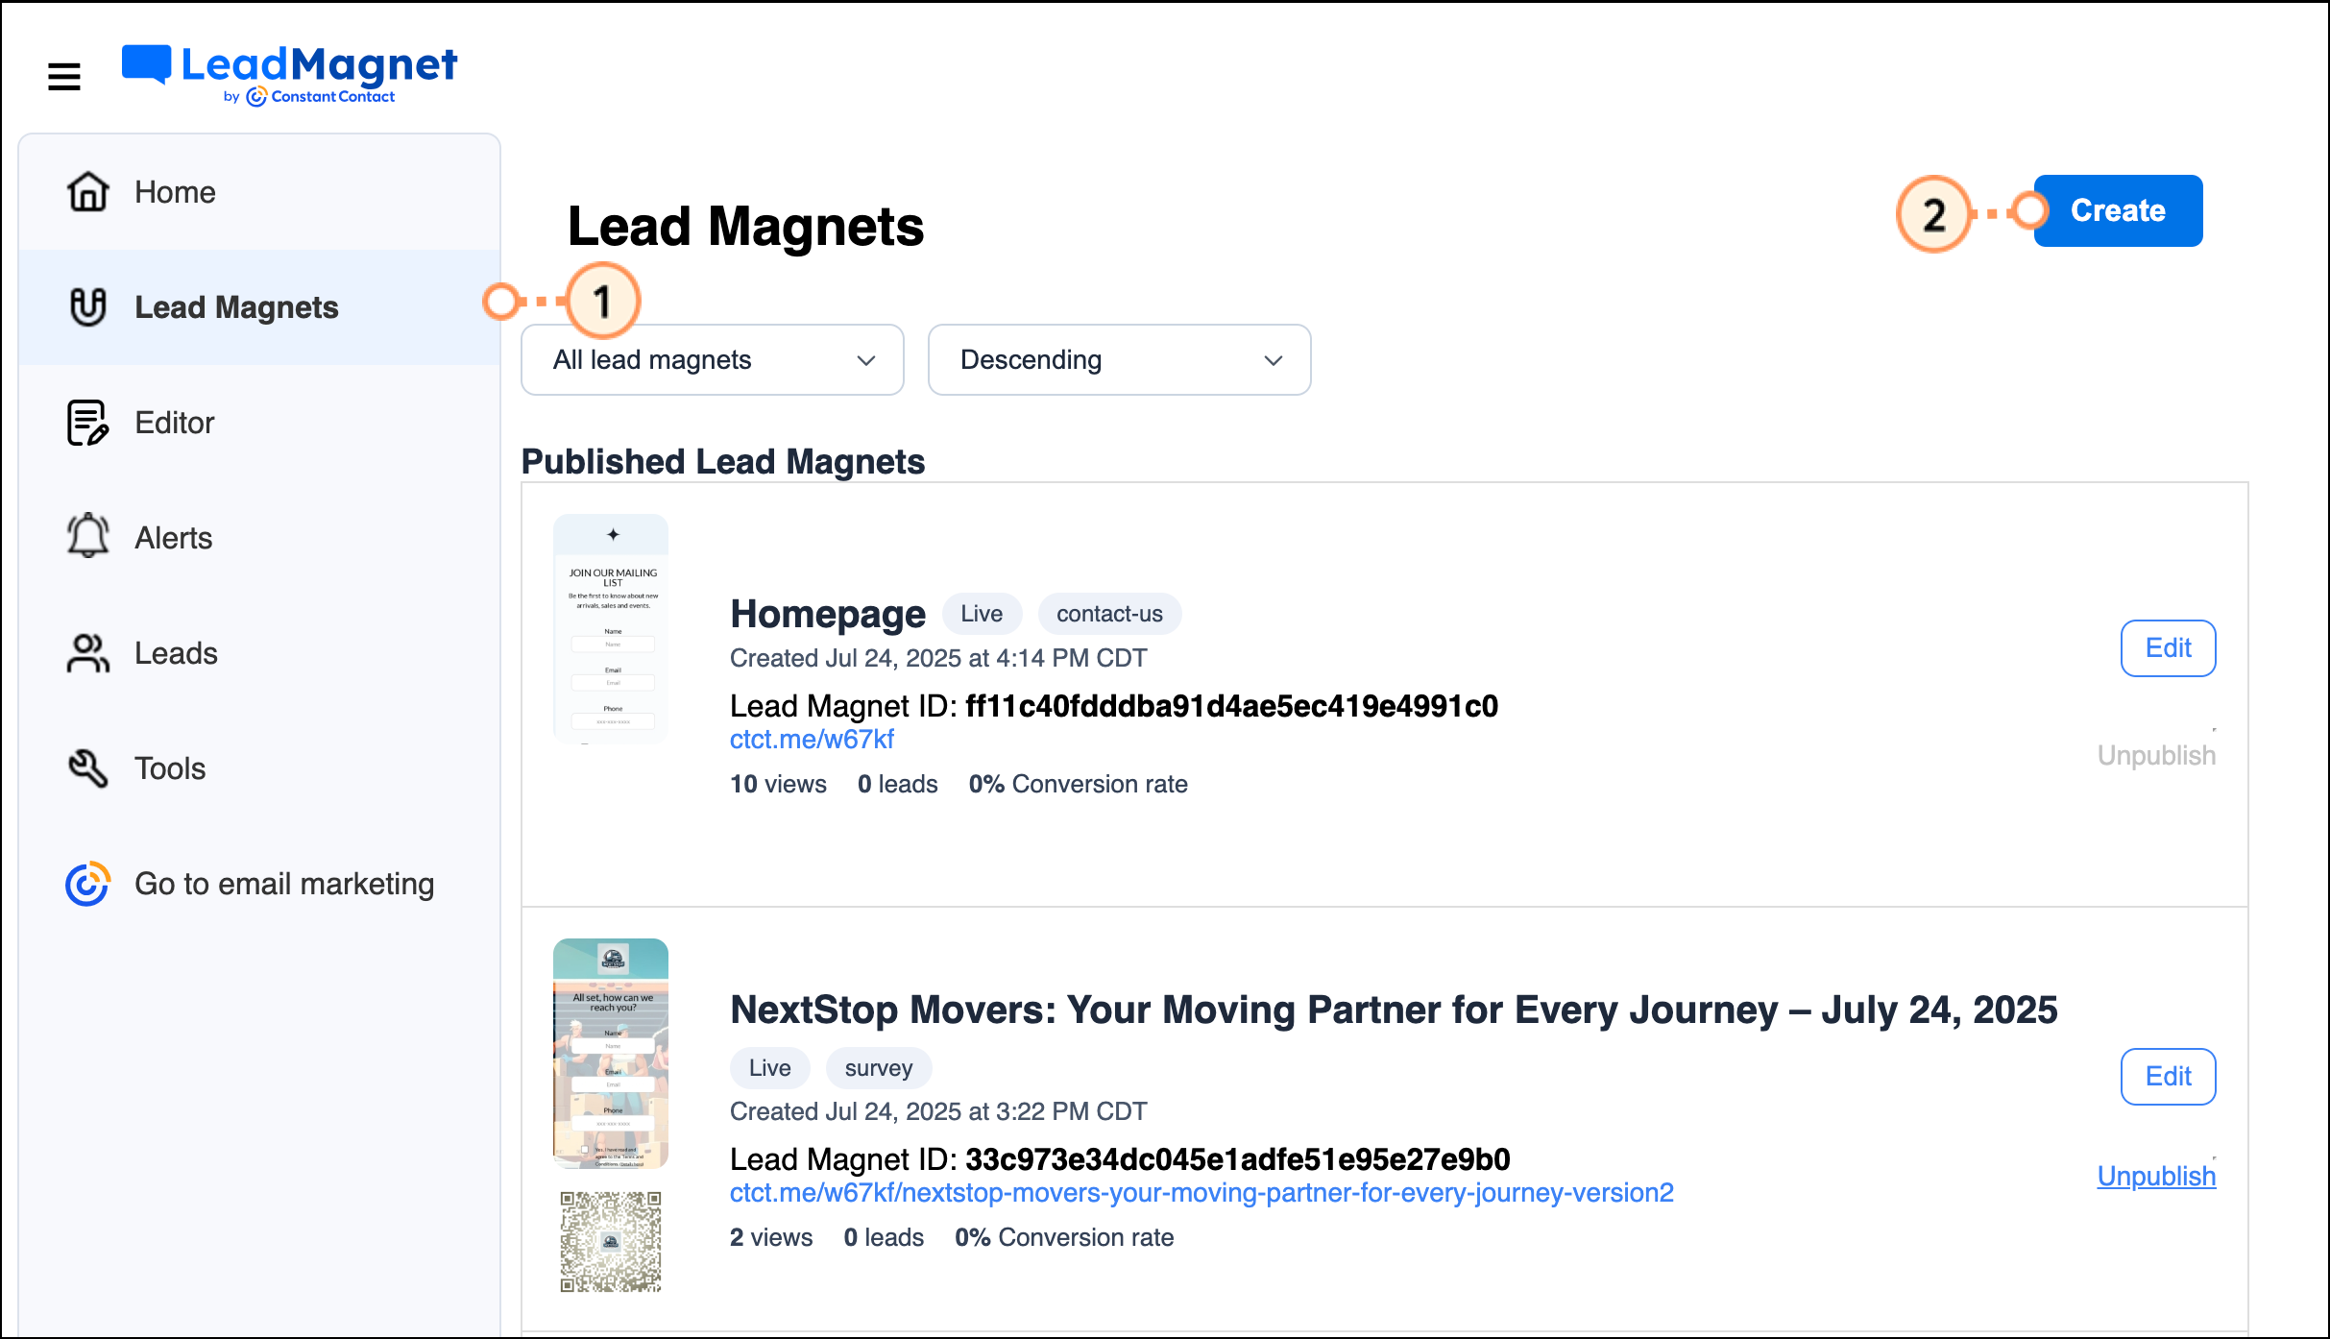Image resolution: width=2330 pixels, height=1339 pixels.
Task: Click the Alerts bell icon
Action: (x=87, y=535)
